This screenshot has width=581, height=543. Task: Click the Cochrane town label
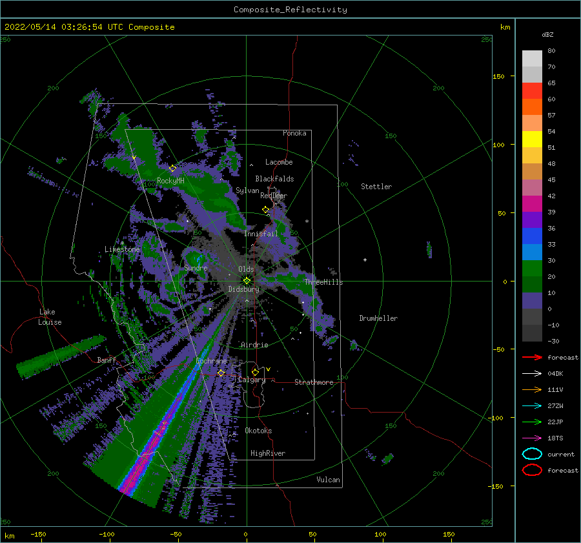[211, 361]
